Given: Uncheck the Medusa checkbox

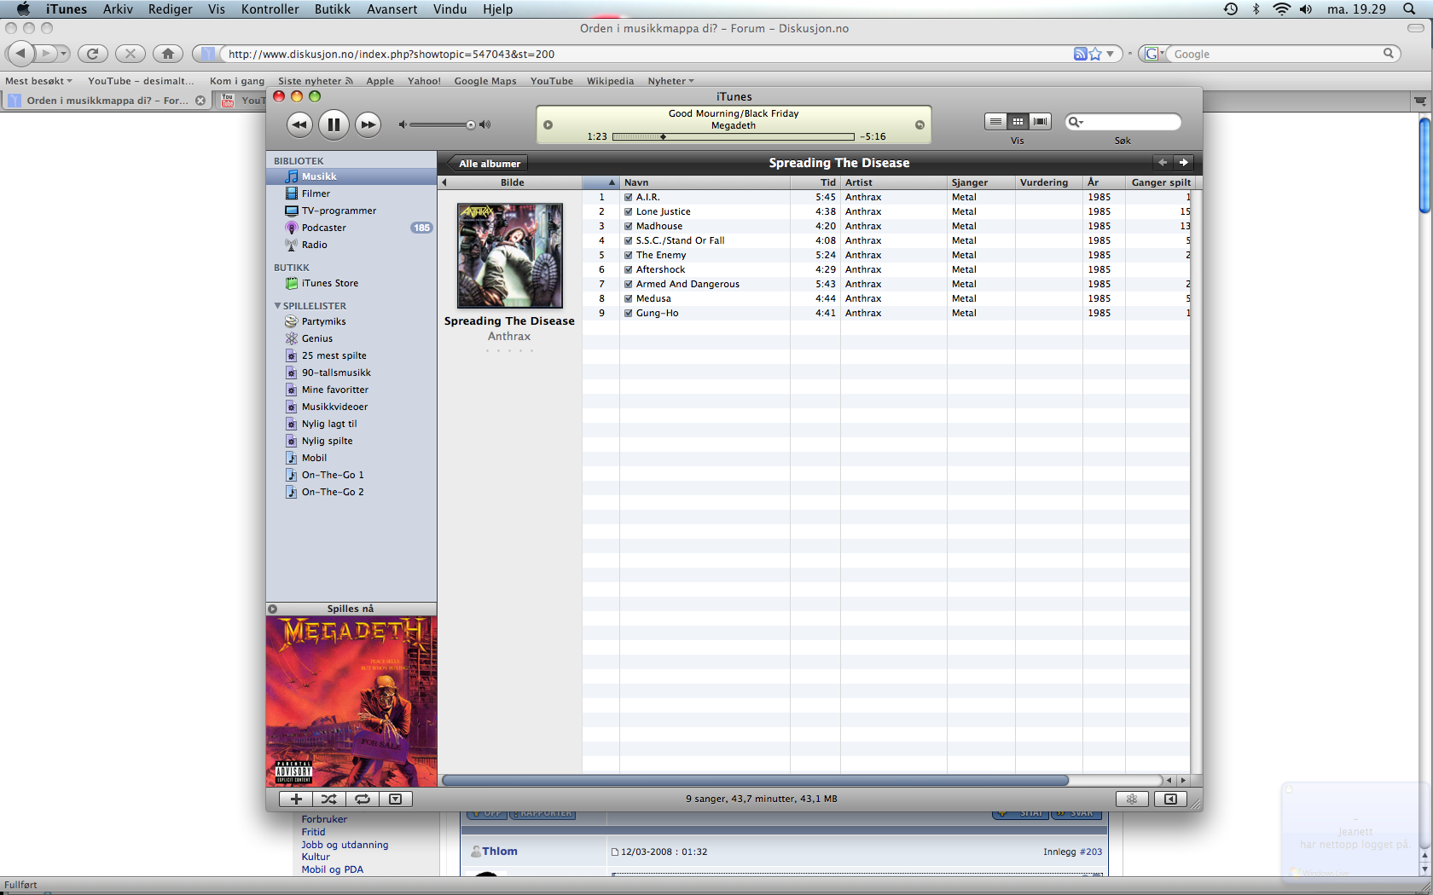Looking at the screenshot, I should pyautogui.click(x=629, y=298).
